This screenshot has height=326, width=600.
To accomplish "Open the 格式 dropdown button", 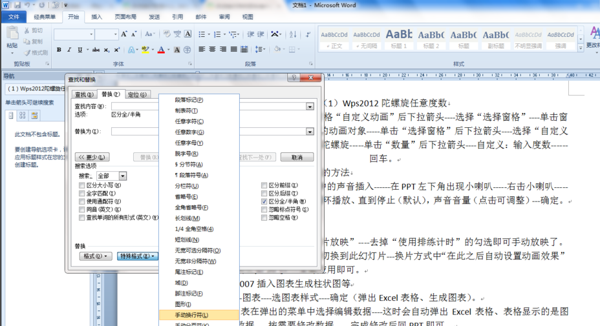I will tap(94, 256).
